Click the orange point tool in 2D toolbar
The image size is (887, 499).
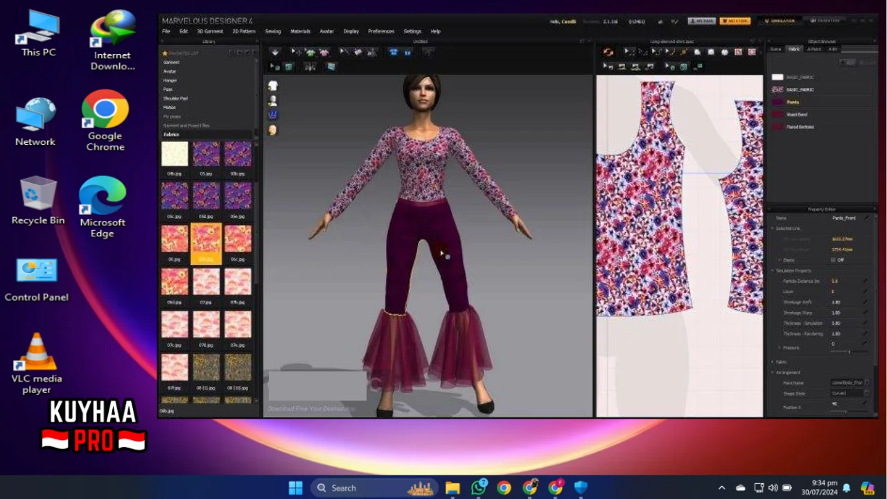[x=683, y=52]
